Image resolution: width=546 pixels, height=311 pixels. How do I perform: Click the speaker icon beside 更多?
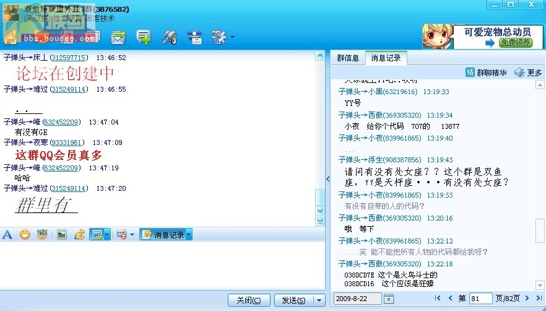coord(519,72)
